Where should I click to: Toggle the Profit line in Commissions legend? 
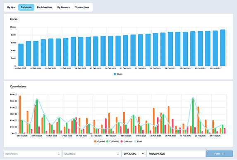coord(138,141)
